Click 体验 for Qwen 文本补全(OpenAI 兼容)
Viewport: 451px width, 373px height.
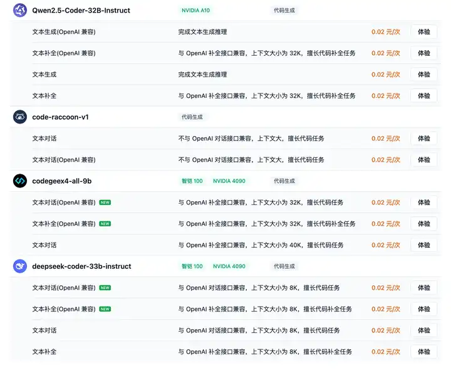[424, 53]
